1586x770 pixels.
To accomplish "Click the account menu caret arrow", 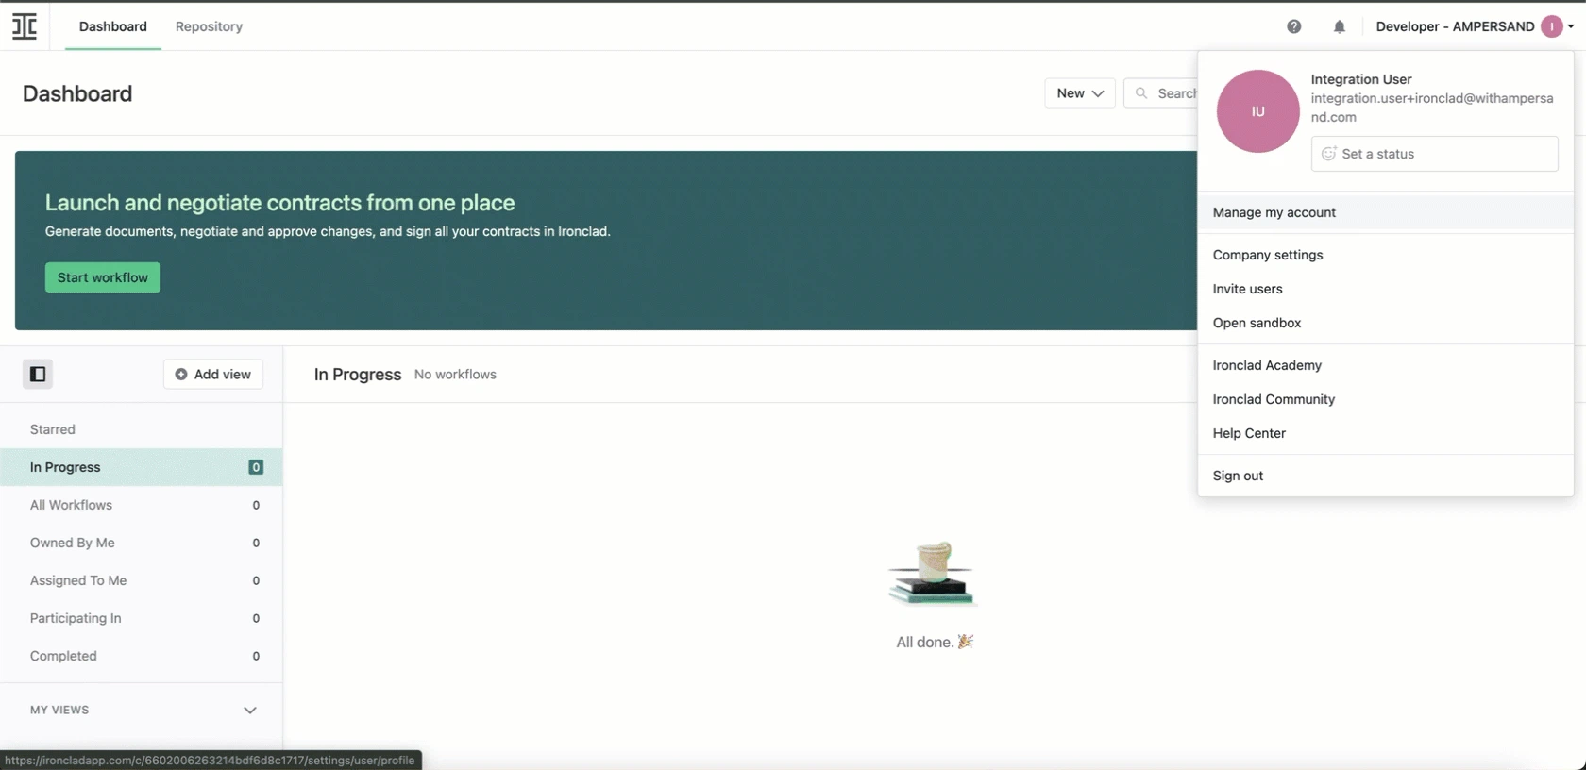I will (1571, 26).
